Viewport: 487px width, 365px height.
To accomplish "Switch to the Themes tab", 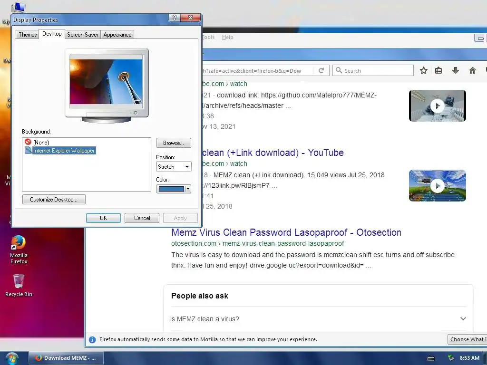I will [27, 34].
